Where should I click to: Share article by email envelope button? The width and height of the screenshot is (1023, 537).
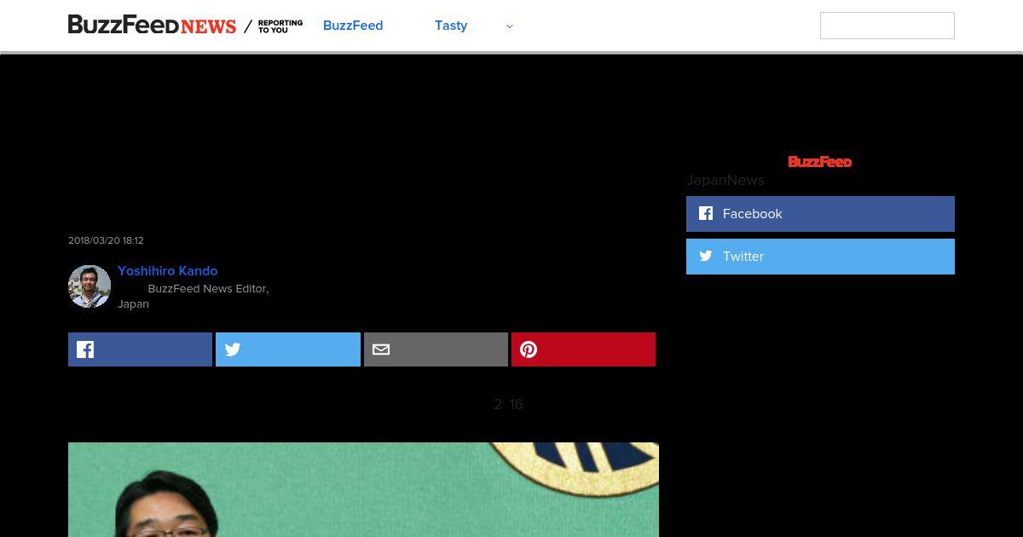tap(436, 349)
